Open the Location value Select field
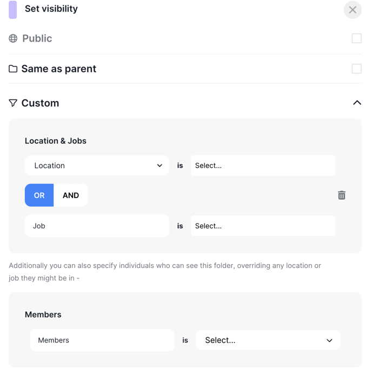Screen dimensions: 372x375 pos(263,166)
